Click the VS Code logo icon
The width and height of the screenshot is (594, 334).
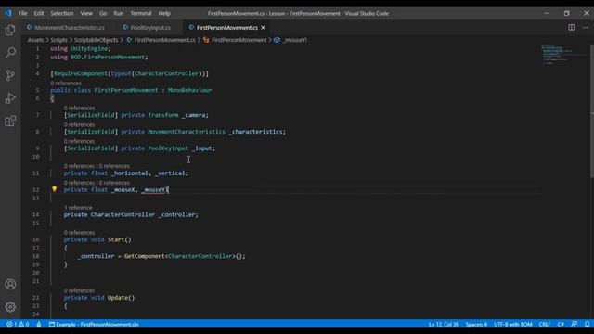(8, 13)
